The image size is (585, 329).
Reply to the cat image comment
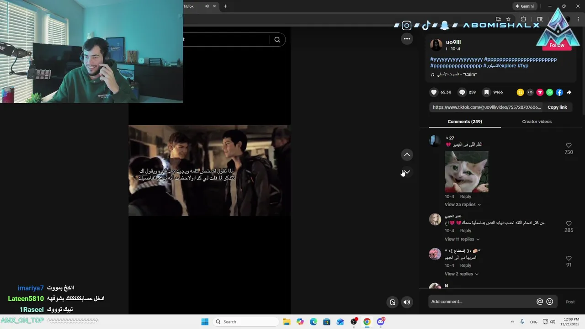click(x=465, y=196)
